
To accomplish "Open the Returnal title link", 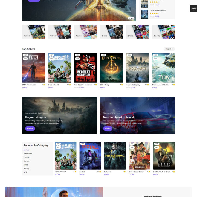I will [108, 172].
